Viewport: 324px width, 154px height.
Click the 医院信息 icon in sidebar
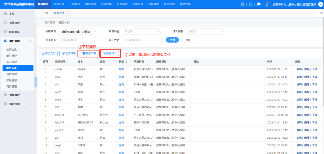pyautogui.click(x=5, y=32)
